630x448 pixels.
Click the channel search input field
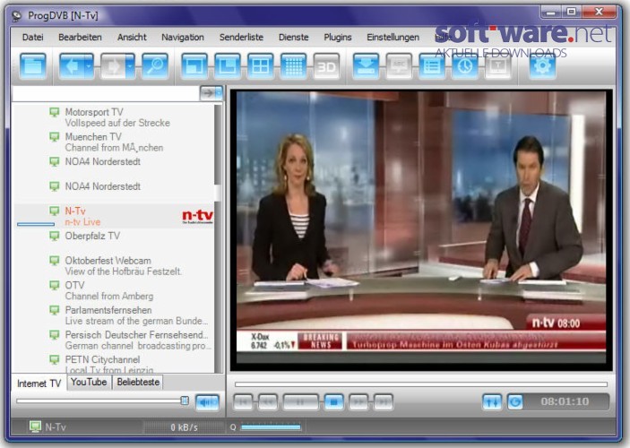tap(106, 93)
